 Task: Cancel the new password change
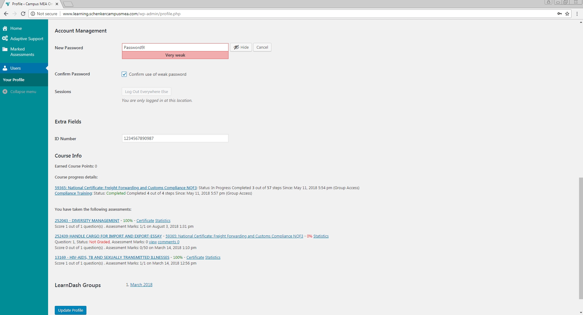coord(262,47)
